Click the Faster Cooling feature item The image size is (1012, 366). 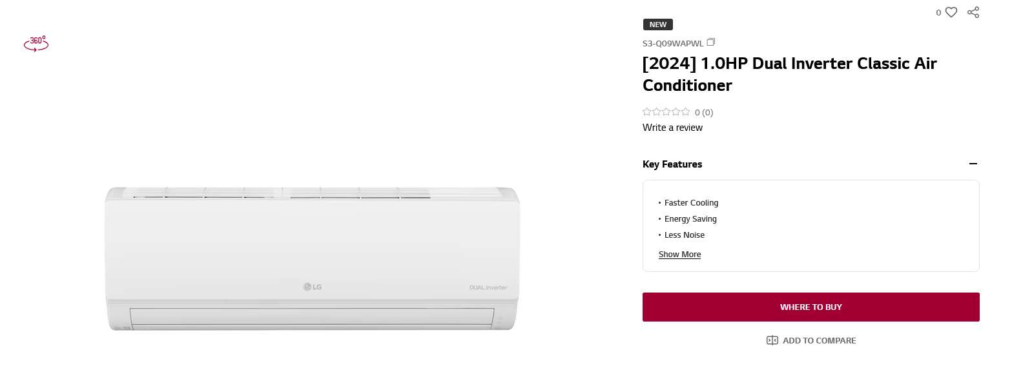(x=691, y=203)
